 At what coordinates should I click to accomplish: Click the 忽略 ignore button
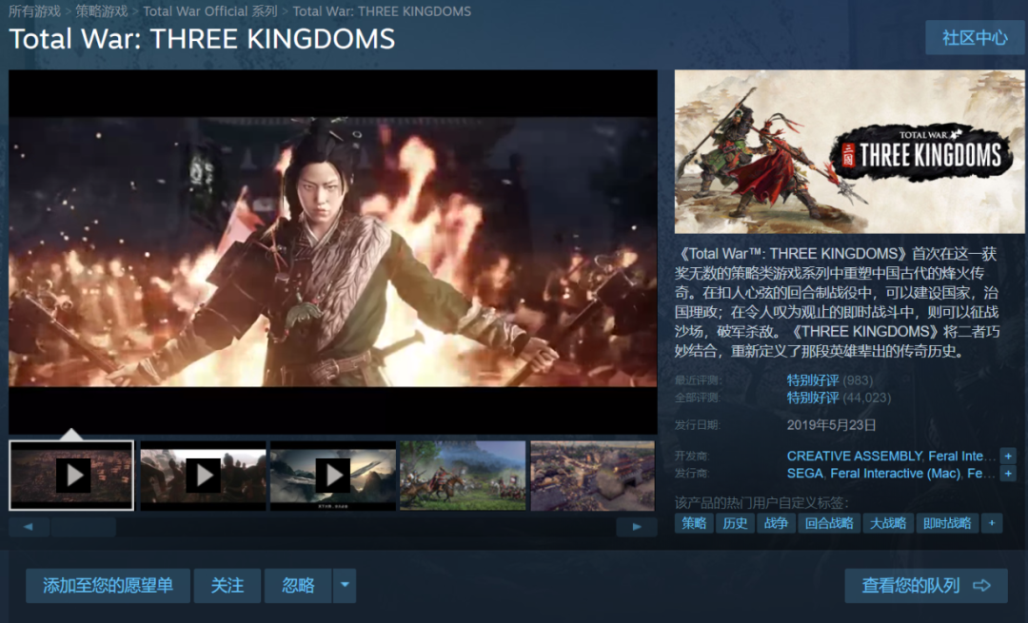point(298,585)
